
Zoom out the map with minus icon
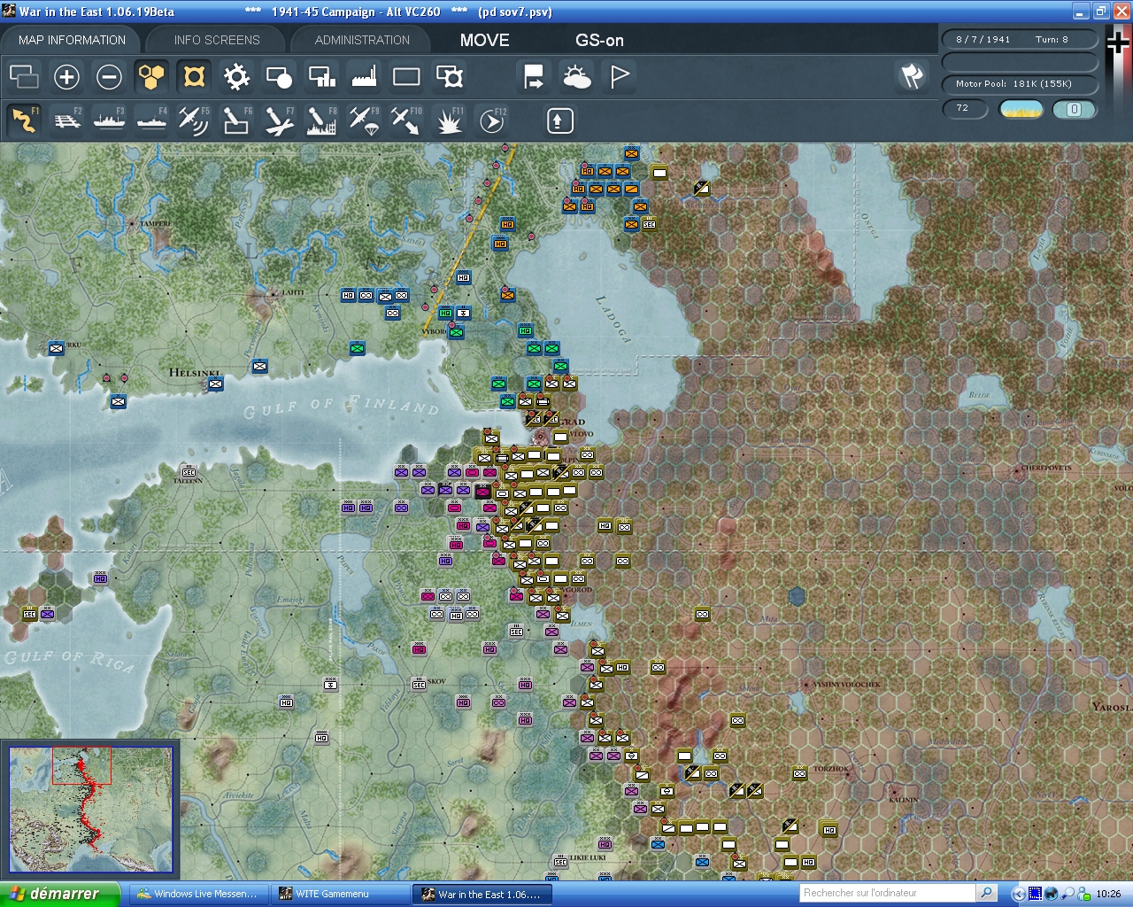pos(109,77)
